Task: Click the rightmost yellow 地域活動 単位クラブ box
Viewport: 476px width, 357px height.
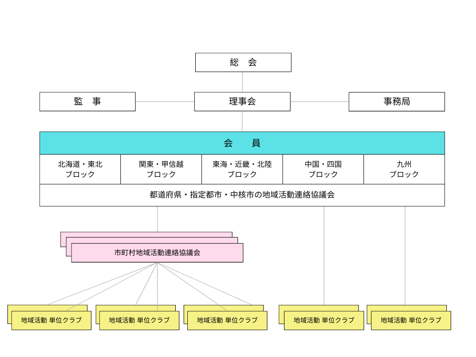Action: (x=411, y=320)
